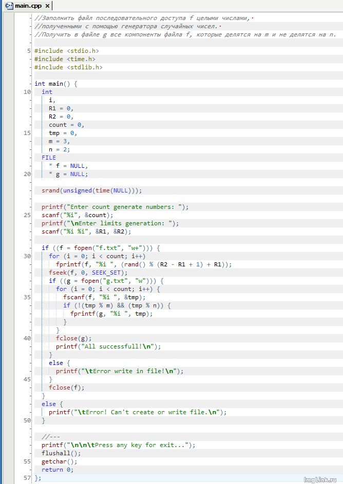Click the 'return 0;' statement
343x484 pixels.
coord(58,470)
